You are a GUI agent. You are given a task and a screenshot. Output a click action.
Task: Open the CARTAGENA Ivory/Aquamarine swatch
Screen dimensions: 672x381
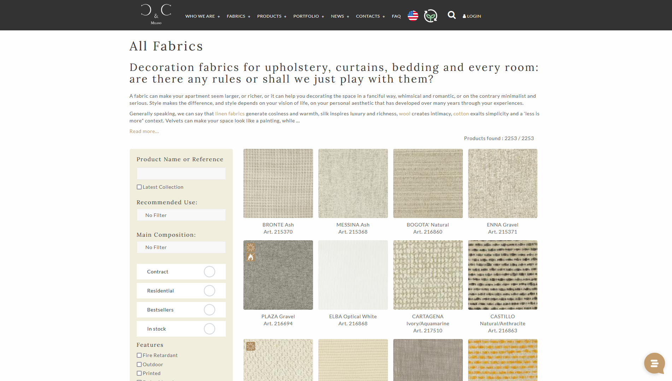(428, 275)
